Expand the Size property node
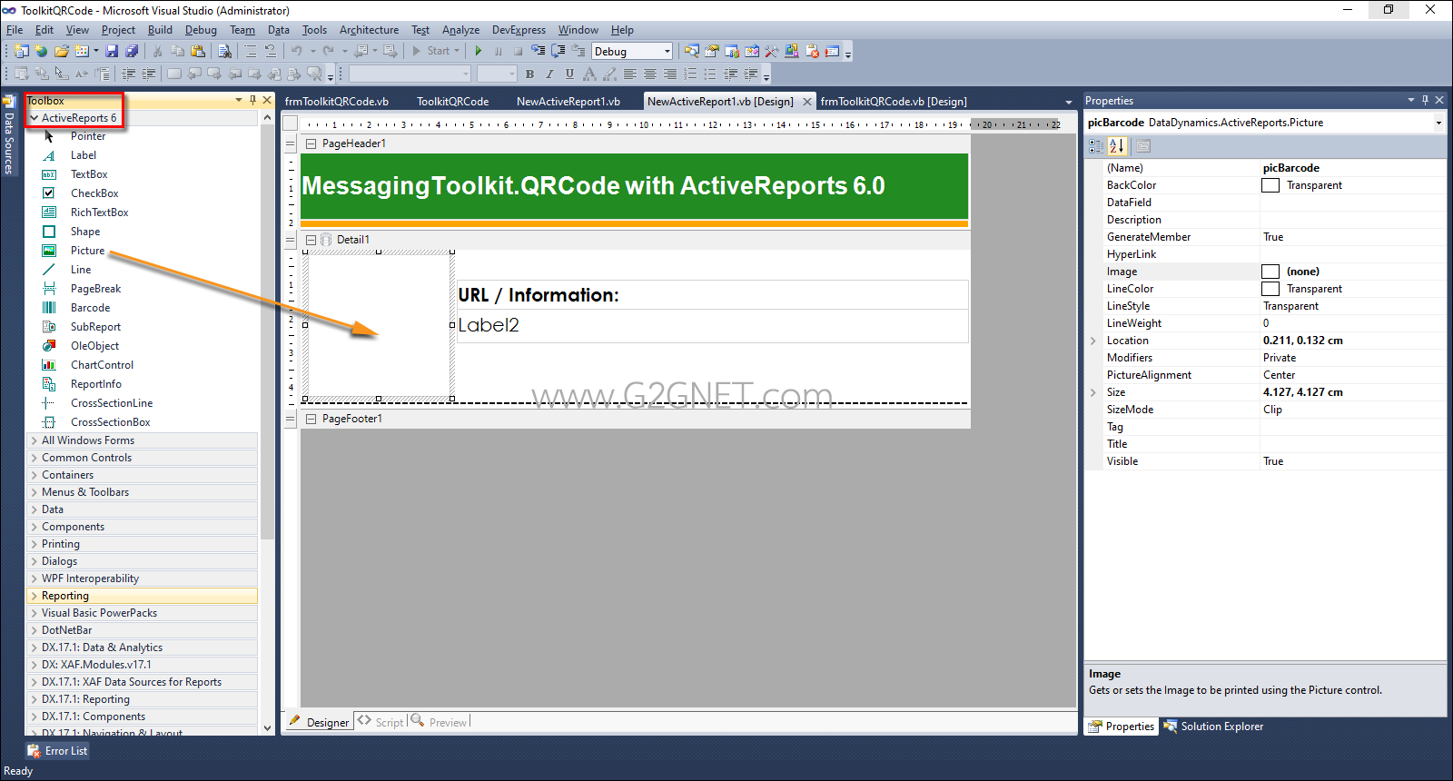The width and height of the screenshot is (1453, 781). (x=1093, y=392)
